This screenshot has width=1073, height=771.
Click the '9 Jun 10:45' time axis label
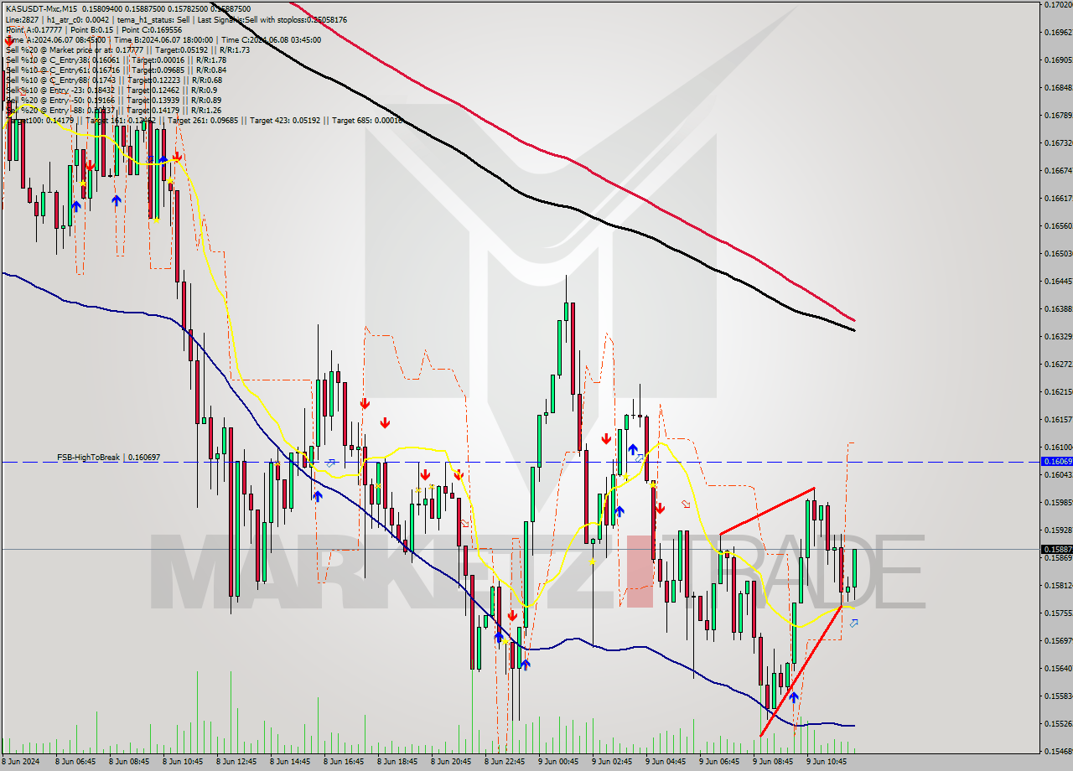click(827, 762)
